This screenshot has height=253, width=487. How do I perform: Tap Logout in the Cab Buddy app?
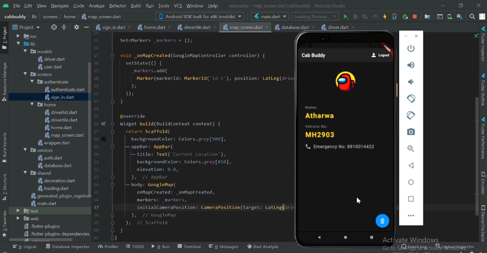click(x=380, y=55)
